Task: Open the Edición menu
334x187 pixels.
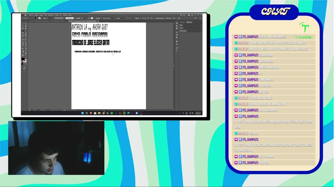Action: [36, 15]
